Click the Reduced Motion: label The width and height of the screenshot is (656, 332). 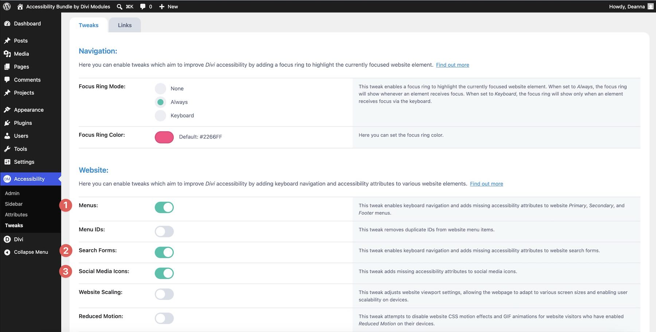[101, 316]
